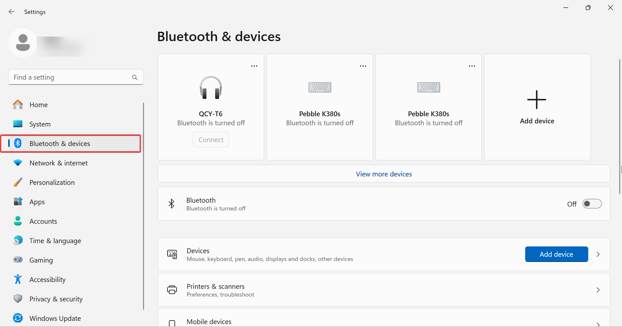This screenshot has width=622, height=327.
Task: Click the search magnifier icon
Action: [x=135, y=77]
